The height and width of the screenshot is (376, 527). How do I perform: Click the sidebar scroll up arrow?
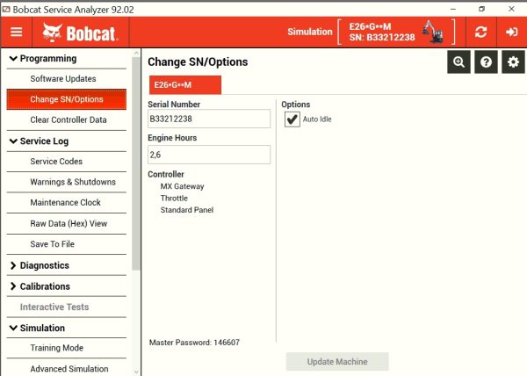(136, 53)
